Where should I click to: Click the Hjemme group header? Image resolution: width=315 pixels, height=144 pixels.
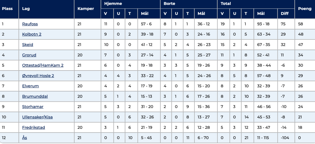[x=113, y=4]
